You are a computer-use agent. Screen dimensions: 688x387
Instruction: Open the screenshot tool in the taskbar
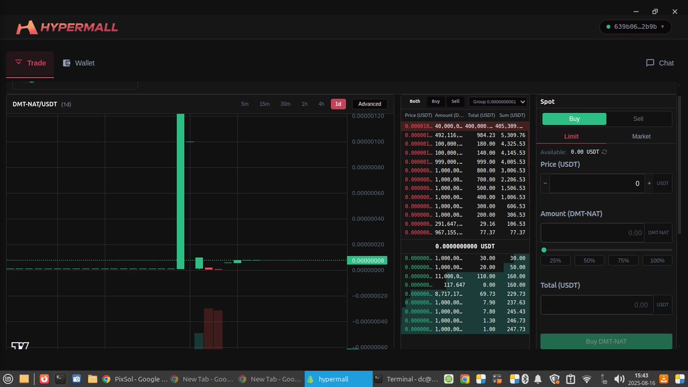coord(76,379)
